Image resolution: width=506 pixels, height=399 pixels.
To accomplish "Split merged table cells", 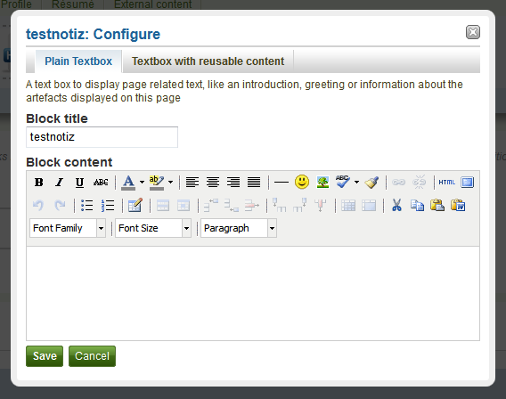I will (x=348, y=206).
